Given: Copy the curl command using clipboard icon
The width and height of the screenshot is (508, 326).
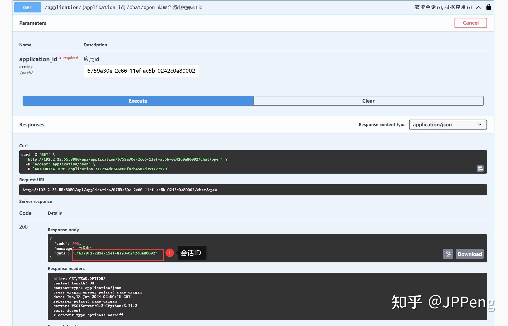Looking at the screenshot, I should (x=480, y=169).
